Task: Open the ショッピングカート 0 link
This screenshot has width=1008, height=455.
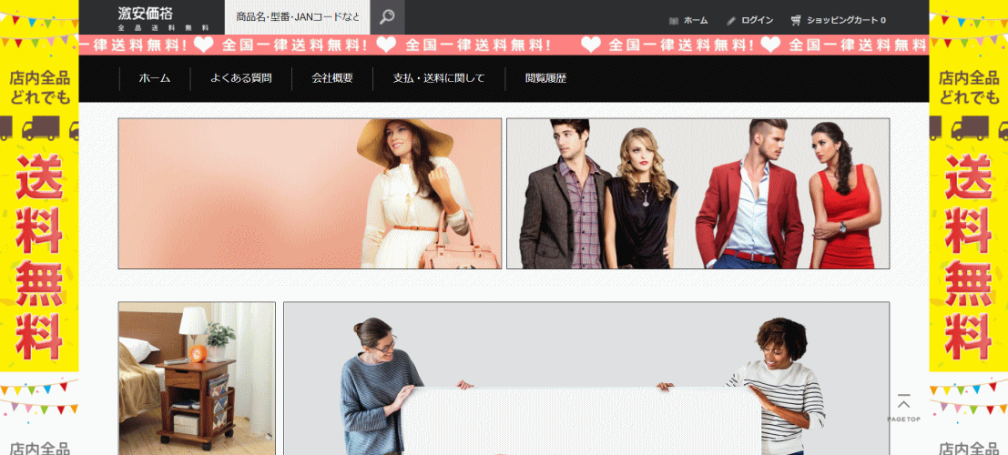Action: click(x=845, y=20)
